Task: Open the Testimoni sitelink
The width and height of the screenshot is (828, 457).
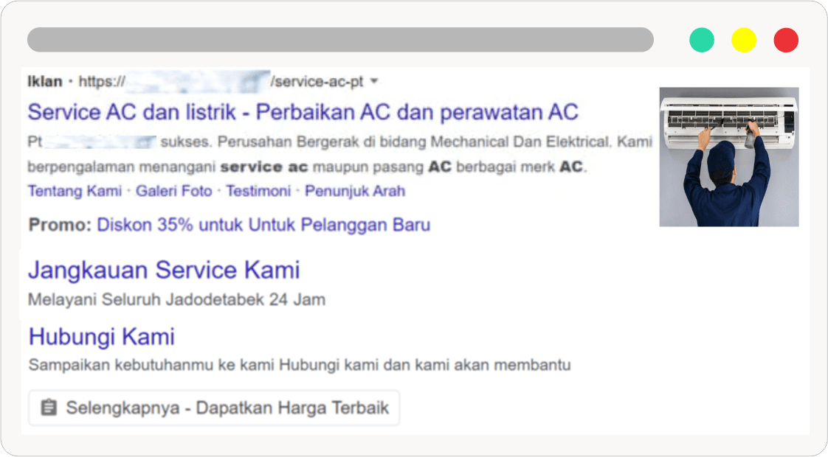Action: point(259,191)
